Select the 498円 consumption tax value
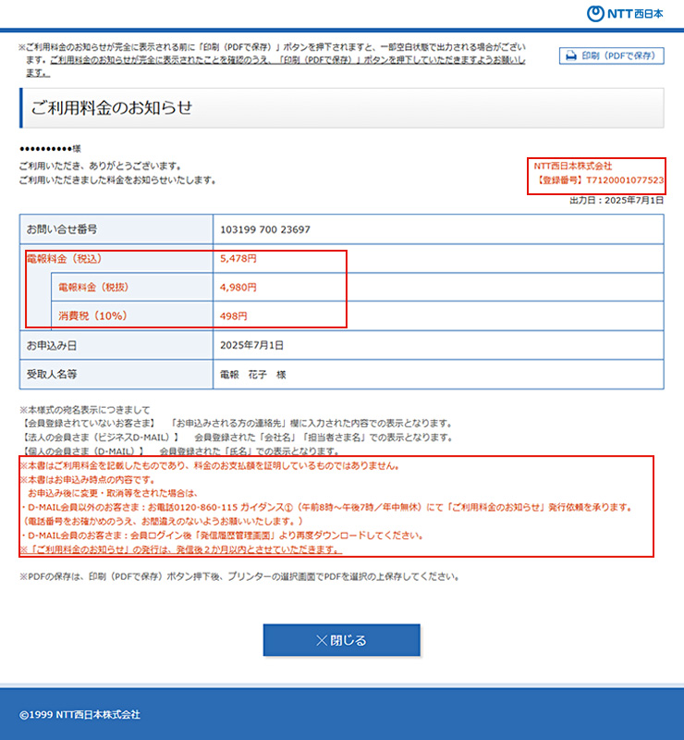 234,316
